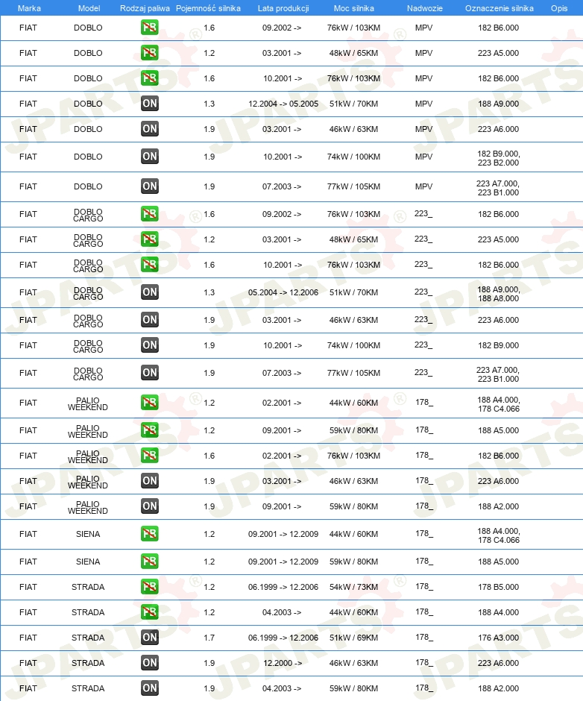
Task: Click petrol icon for STRADA 1.2 04.2003
Action: tap(149, 612)
